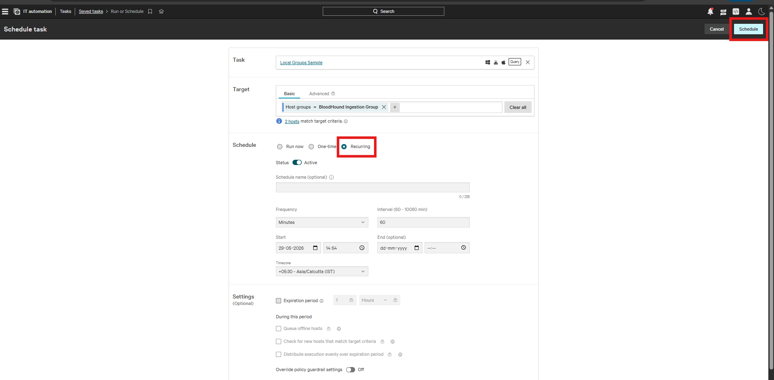Click the Schedule name input field

372,187
